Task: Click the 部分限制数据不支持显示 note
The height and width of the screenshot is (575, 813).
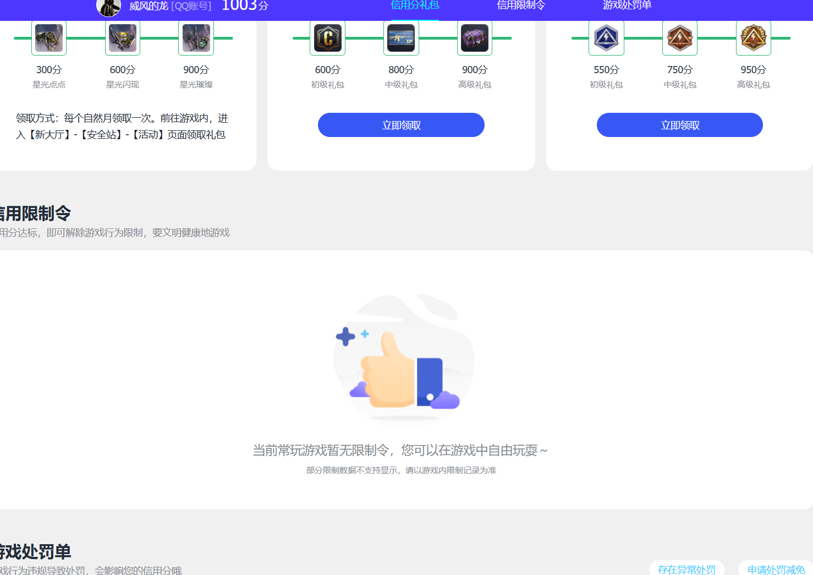Action: (401, 470)
